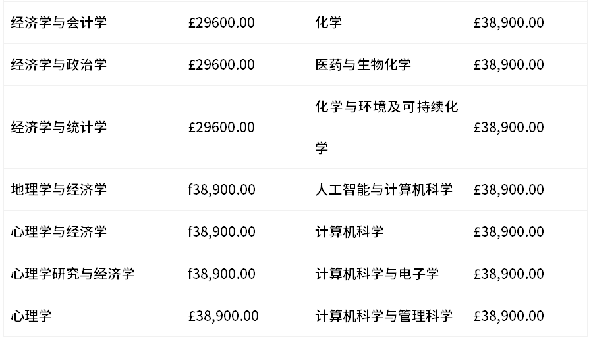Click the 医药与生物化学 cell
591x338 pixels.
click(x=363, y=65)
